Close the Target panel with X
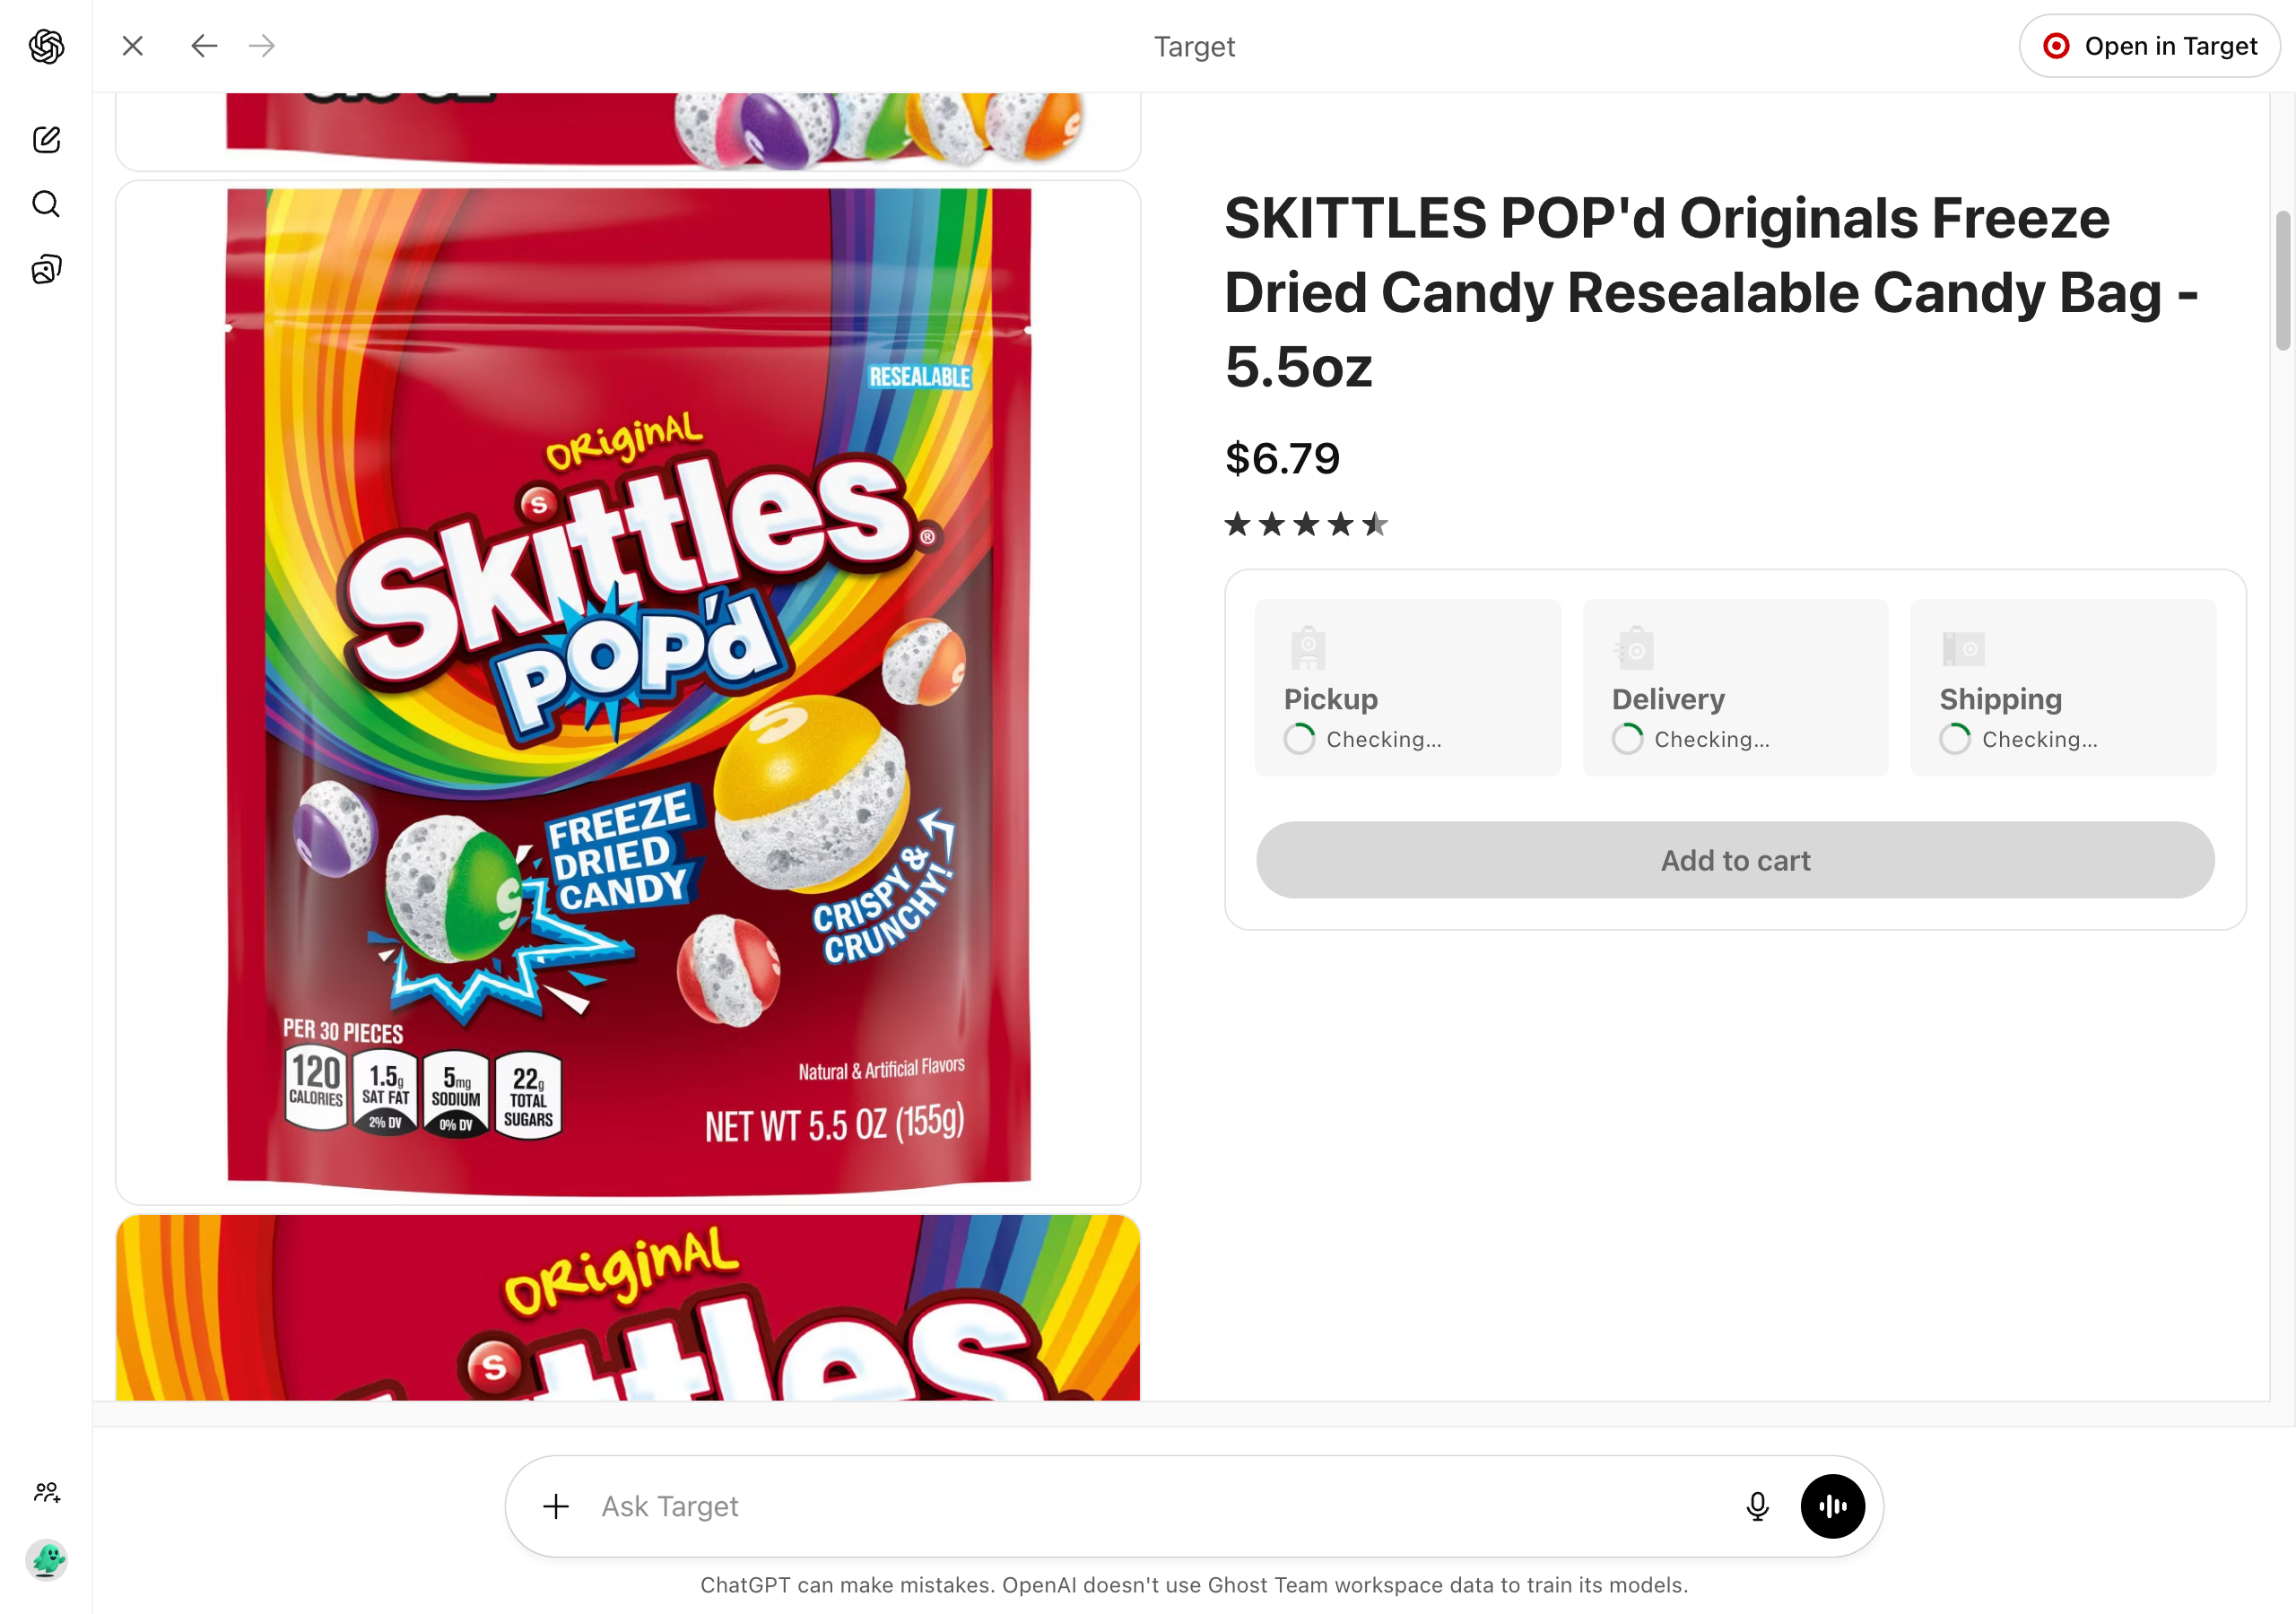Screen dimensions: 2296x1614 tap(133, 46)
